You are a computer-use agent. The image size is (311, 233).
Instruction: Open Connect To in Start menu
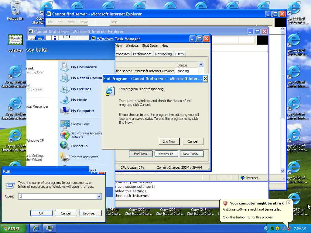[x=74, y=146]
